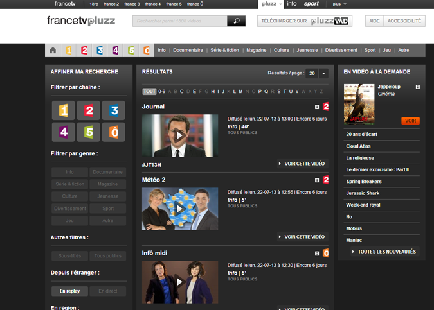The height and width of the screenshot is (310, 434).
Task: Filter by channel France 2 tile in sidebar
Action: (x=89, y=110)
